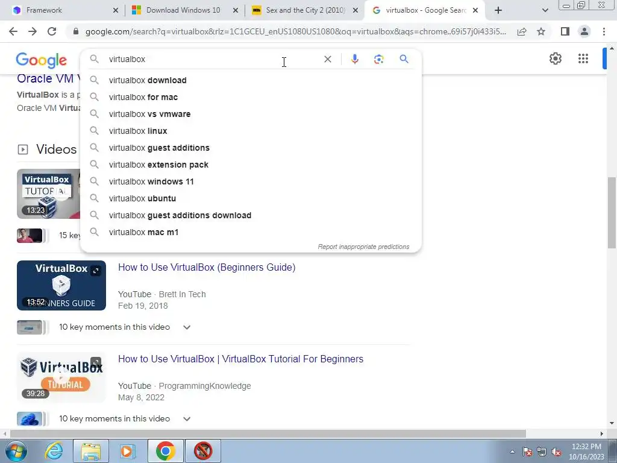Click the scroll down arrow of vertical scrollbar
This screenshot has width=617, height=463.
tap(612, 423)
